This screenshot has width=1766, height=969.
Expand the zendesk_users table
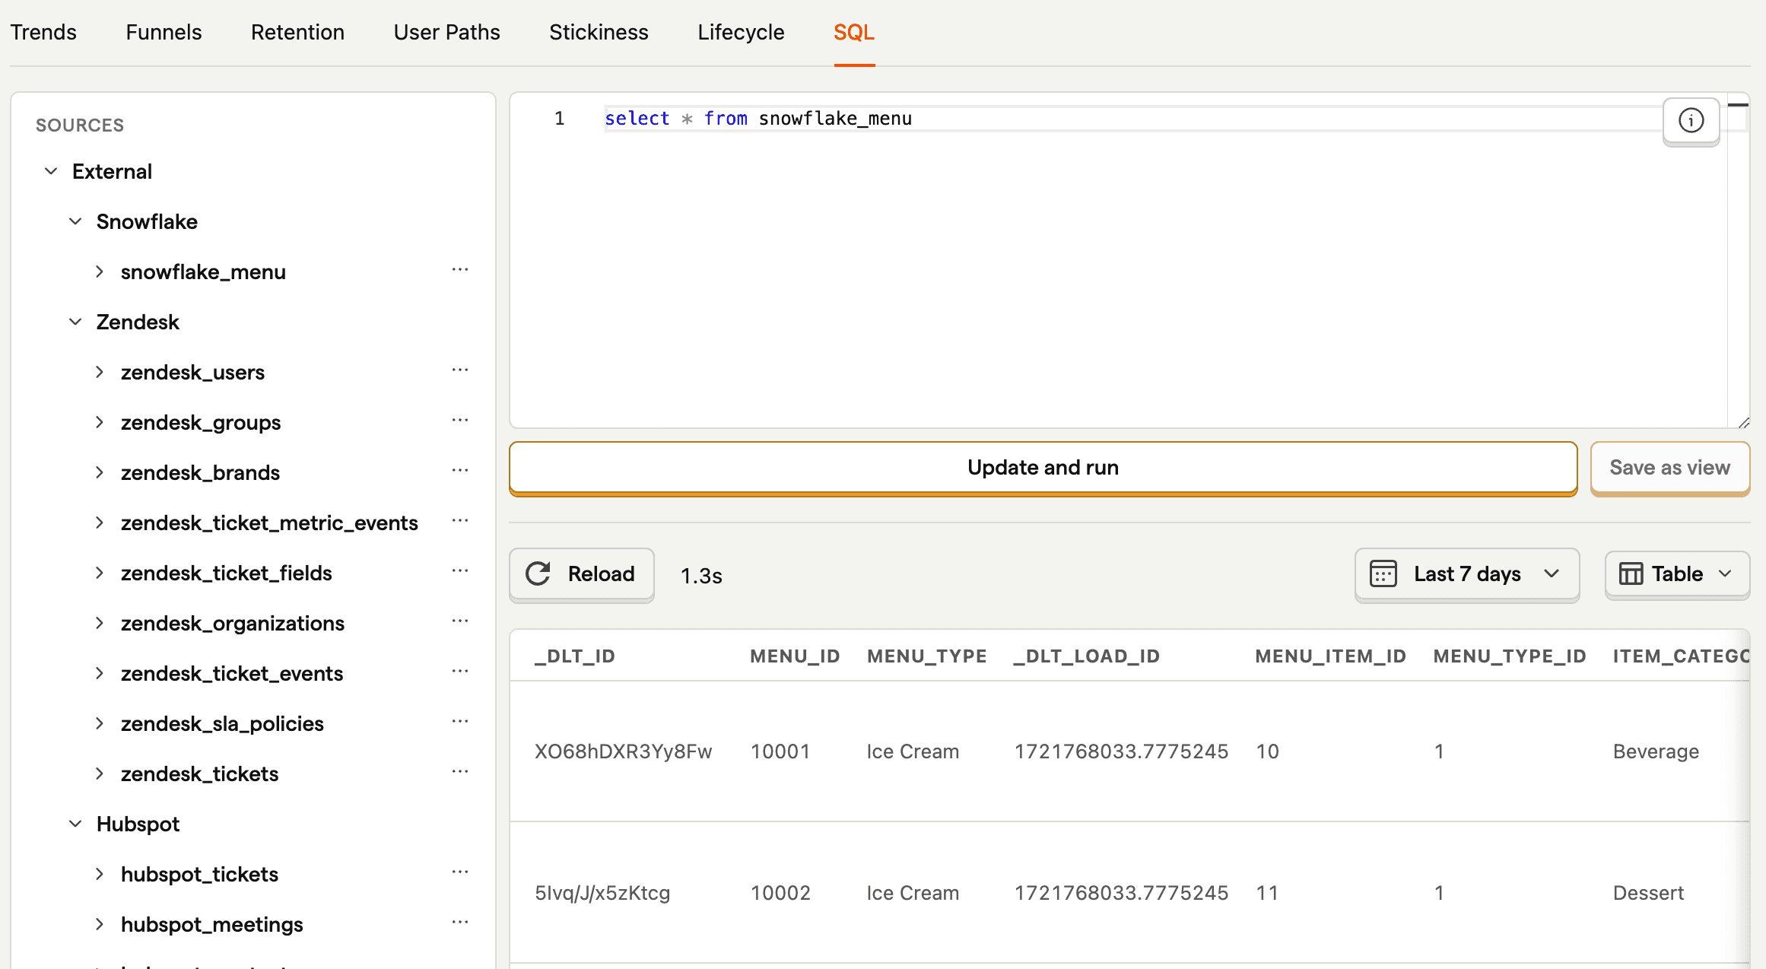pyautogui.click(x=100, y=372)
